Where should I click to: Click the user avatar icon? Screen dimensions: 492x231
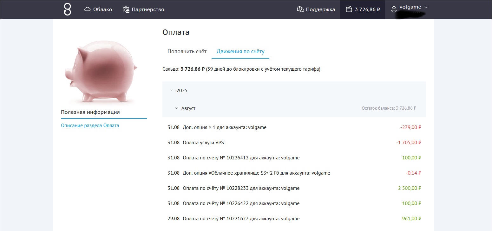tap(394, 10)
